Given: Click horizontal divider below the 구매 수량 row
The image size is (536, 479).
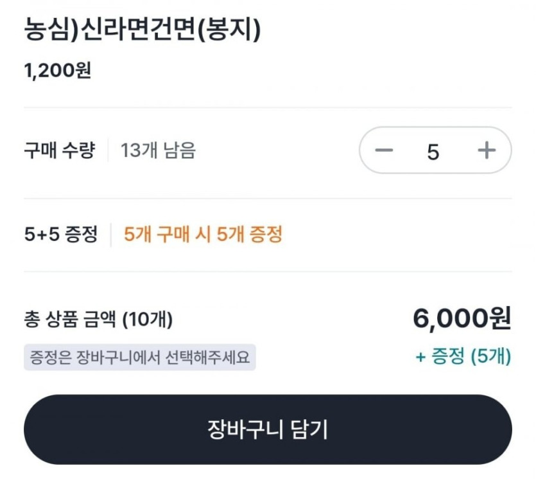Looking at the screenshot, I should pyautogui.click(x=268, y=198).
